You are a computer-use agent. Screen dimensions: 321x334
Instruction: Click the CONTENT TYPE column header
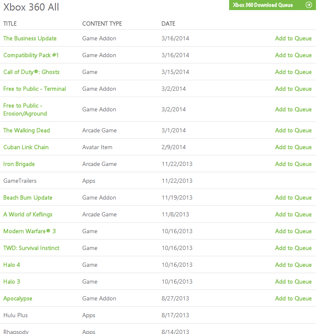(102, 24)
